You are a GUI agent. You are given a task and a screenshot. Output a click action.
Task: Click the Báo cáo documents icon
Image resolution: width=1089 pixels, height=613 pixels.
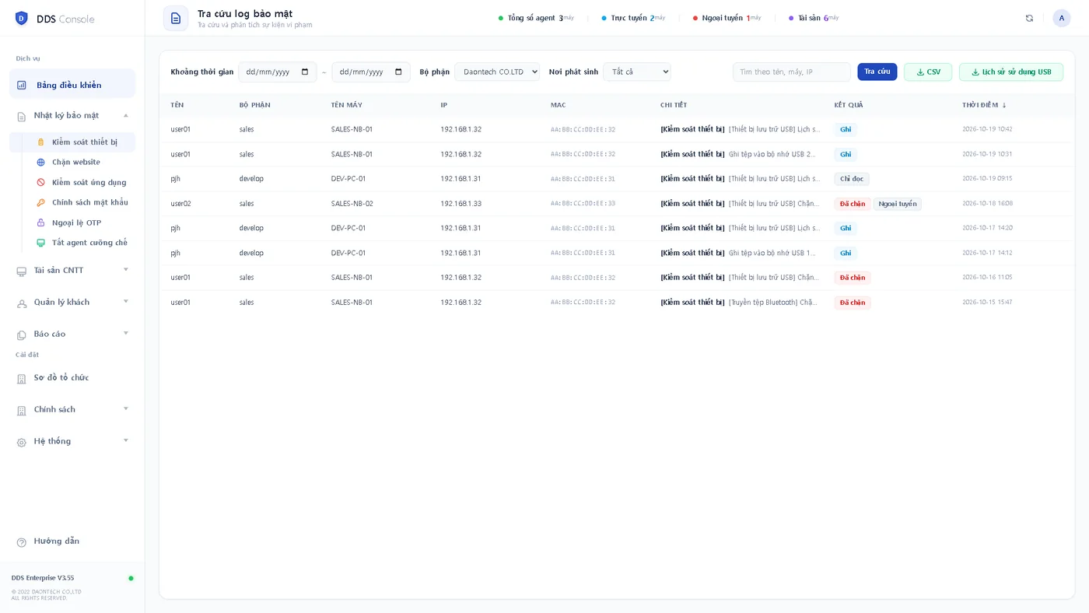click(x=22, y=335)
